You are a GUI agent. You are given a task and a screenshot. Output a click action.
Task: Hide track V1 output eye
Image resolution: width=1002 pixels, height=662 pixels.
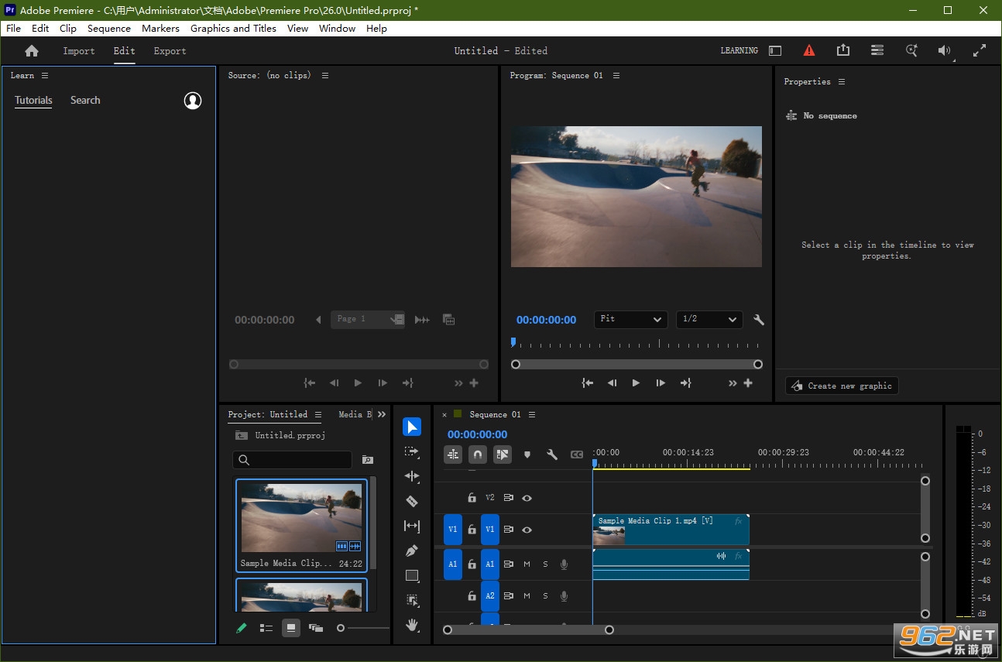click(x=527, y=530)
